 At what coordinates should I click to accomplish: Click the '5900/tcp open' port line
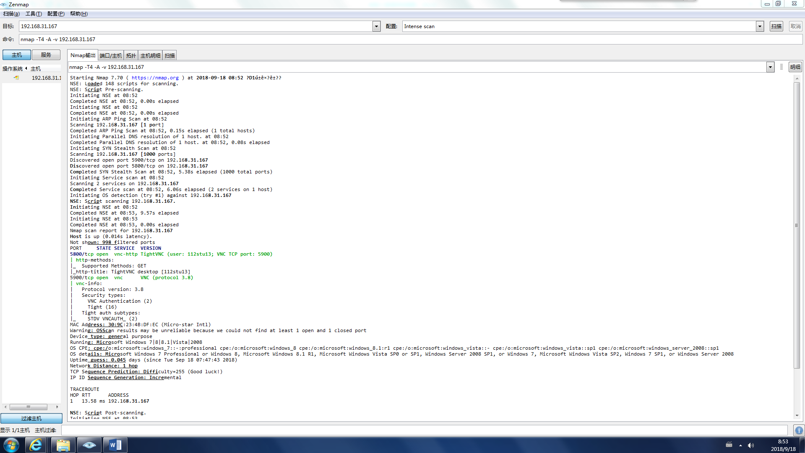(x=132, y=278)
